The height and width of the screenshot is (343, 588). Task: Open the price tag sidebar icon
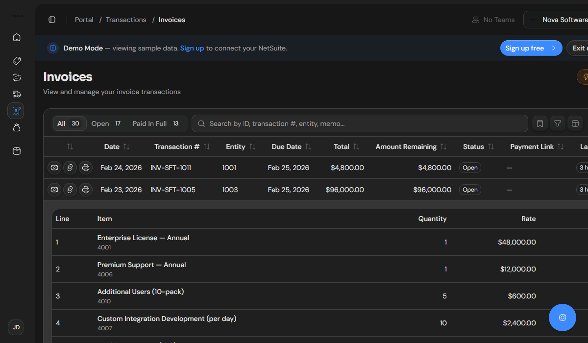coord(16,61)
